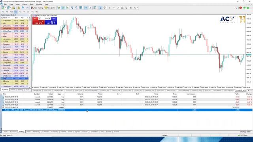Screen dimensions: 253x142
Task: Switch chart to bar chart type
Action: click(59, 8)
